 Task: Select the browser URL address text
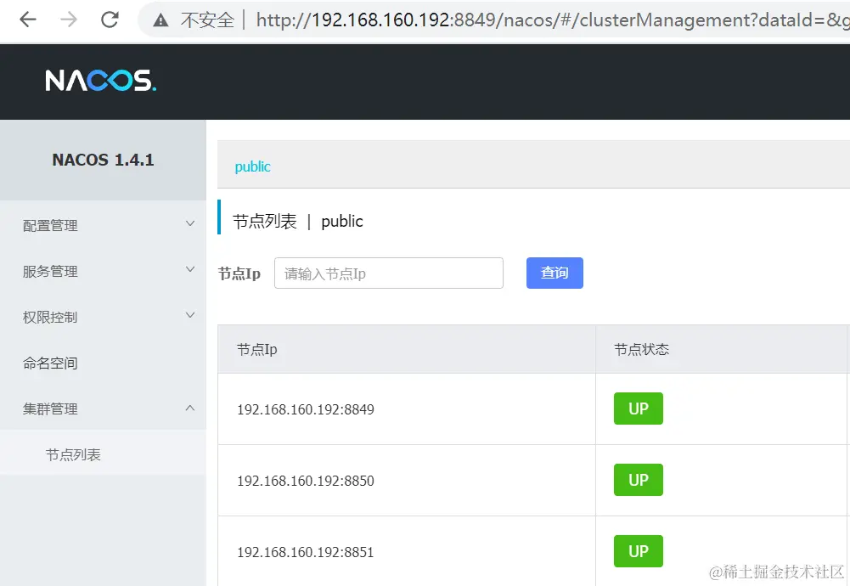[553, 20]
